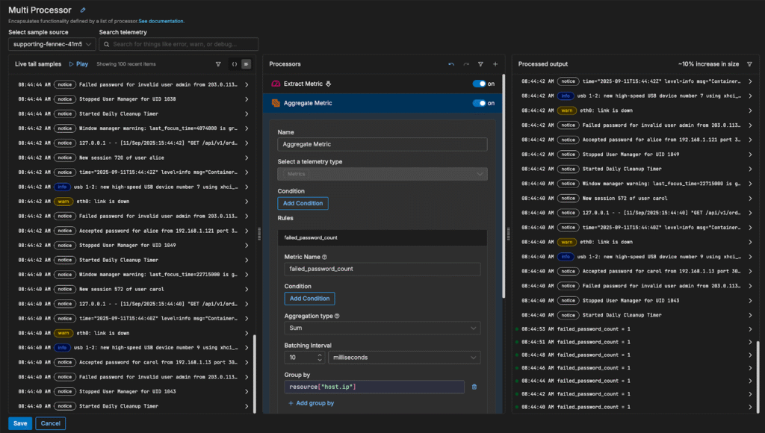Screen dimensions: 765x433
Task: Click the Search telemetry input field
Action: [179, 44]
